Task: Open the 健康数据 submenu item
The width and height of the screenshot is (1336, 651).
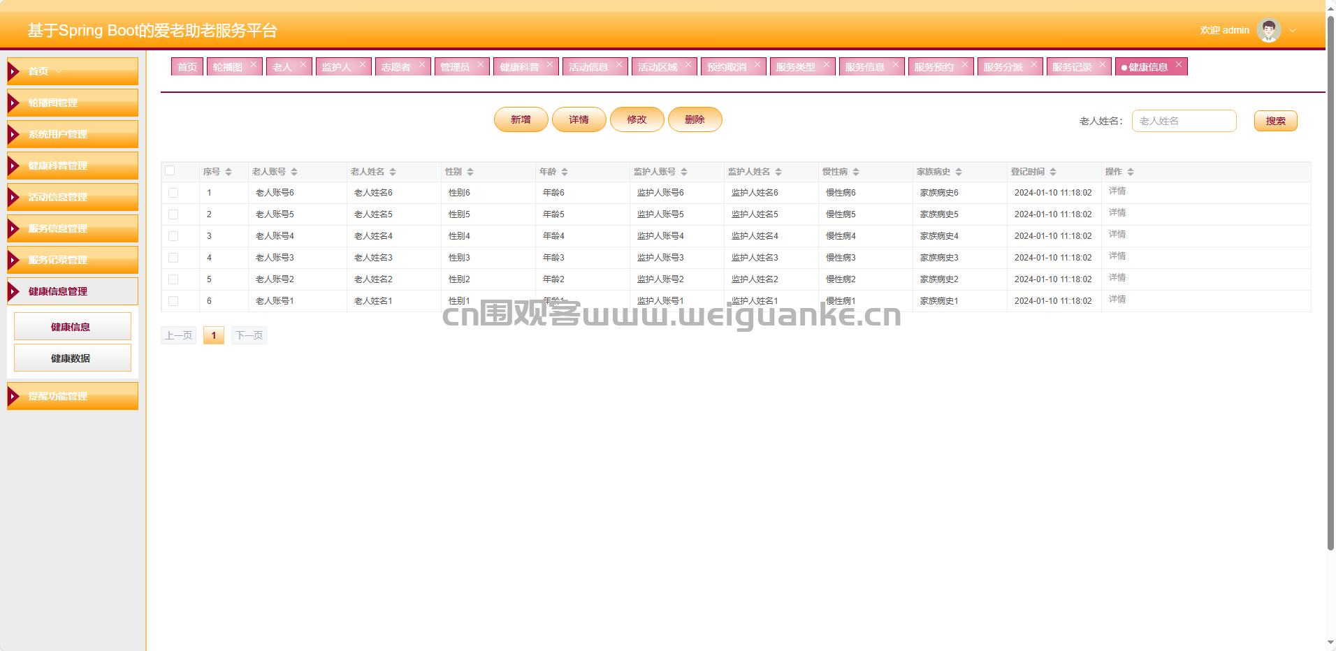Action: [72, 358]
